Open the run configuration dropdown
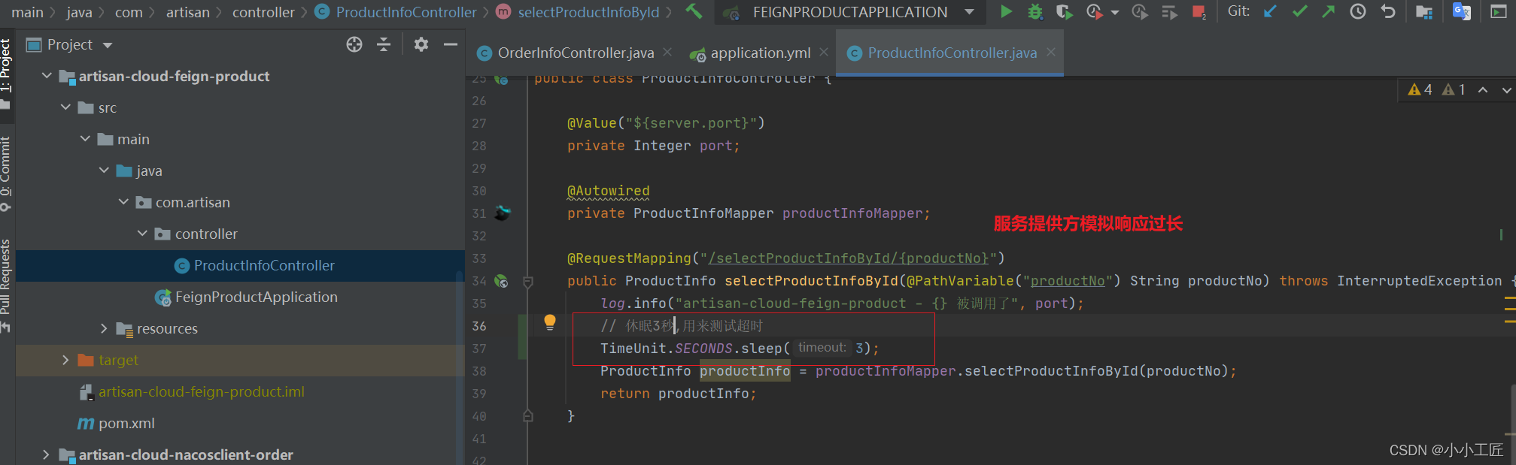The width and height of the screenshot is (1516, 465). tap(969, 12)
